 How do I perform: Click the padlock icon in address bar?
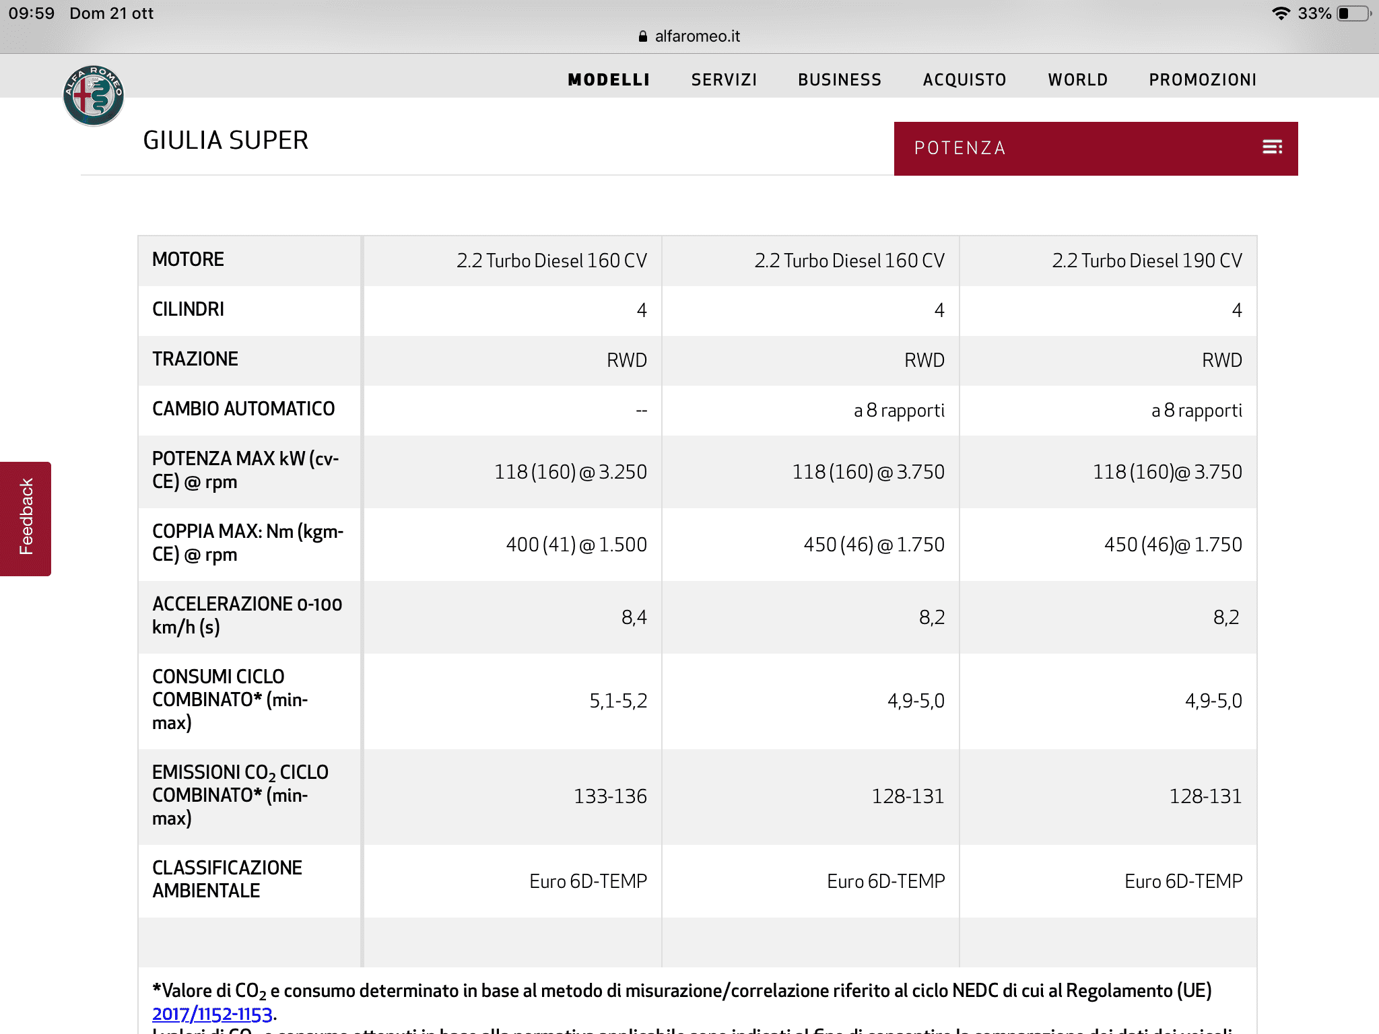pos(643,36)
